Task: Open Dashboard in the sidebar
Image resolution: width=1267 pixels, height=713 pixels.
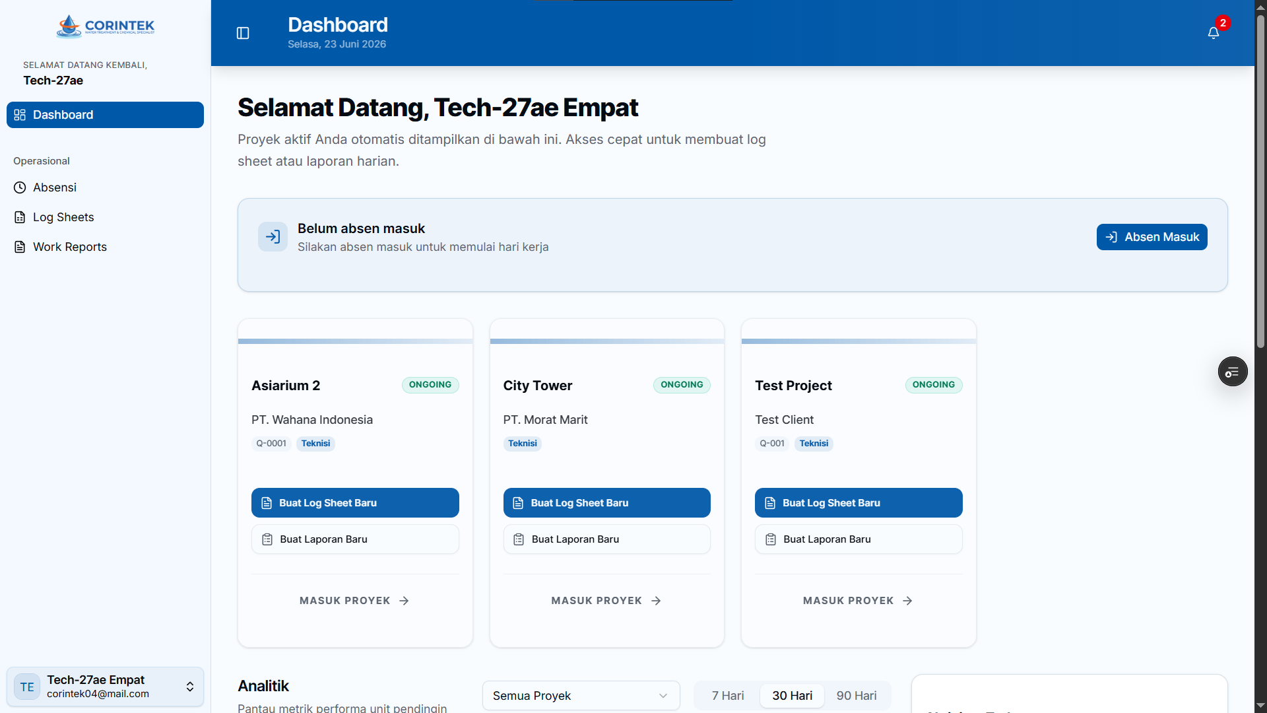Action: 105,115
